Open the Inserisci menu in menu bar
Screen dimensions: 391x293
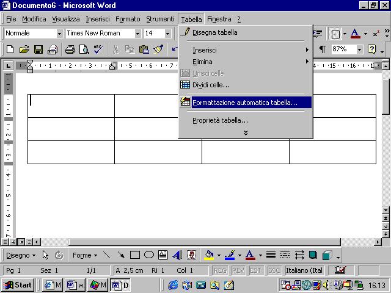pos(98,19)
